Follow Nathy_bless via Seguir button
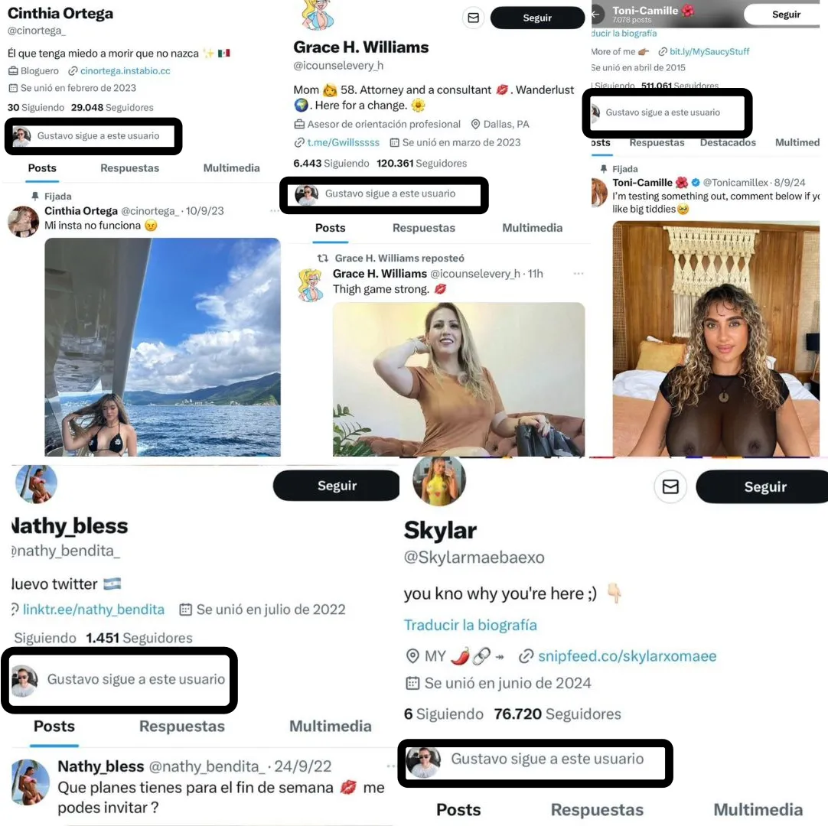828x826 pixels. pos(337,485)
